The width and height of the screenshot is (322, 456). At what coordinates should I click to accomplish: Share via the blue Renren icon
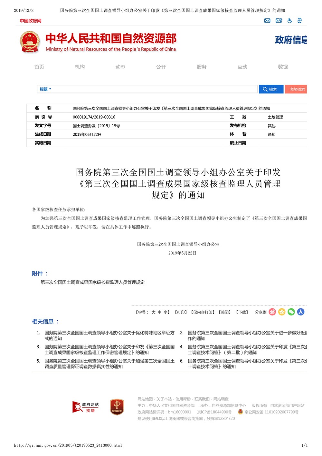[x=301, y=312]
